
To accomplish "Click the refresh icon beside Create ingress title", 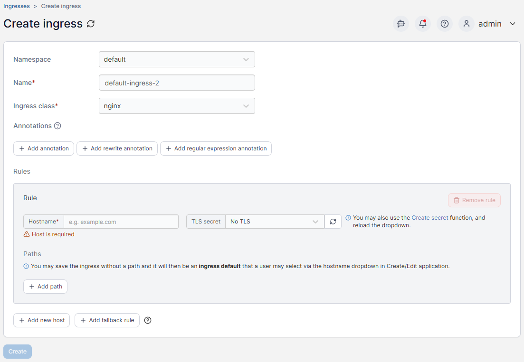I will click(91, 24).
